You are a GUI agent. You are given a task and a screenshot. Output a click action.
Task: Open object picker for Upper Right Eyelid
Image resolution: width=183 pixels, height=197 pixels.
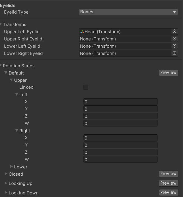click(174, 39)
